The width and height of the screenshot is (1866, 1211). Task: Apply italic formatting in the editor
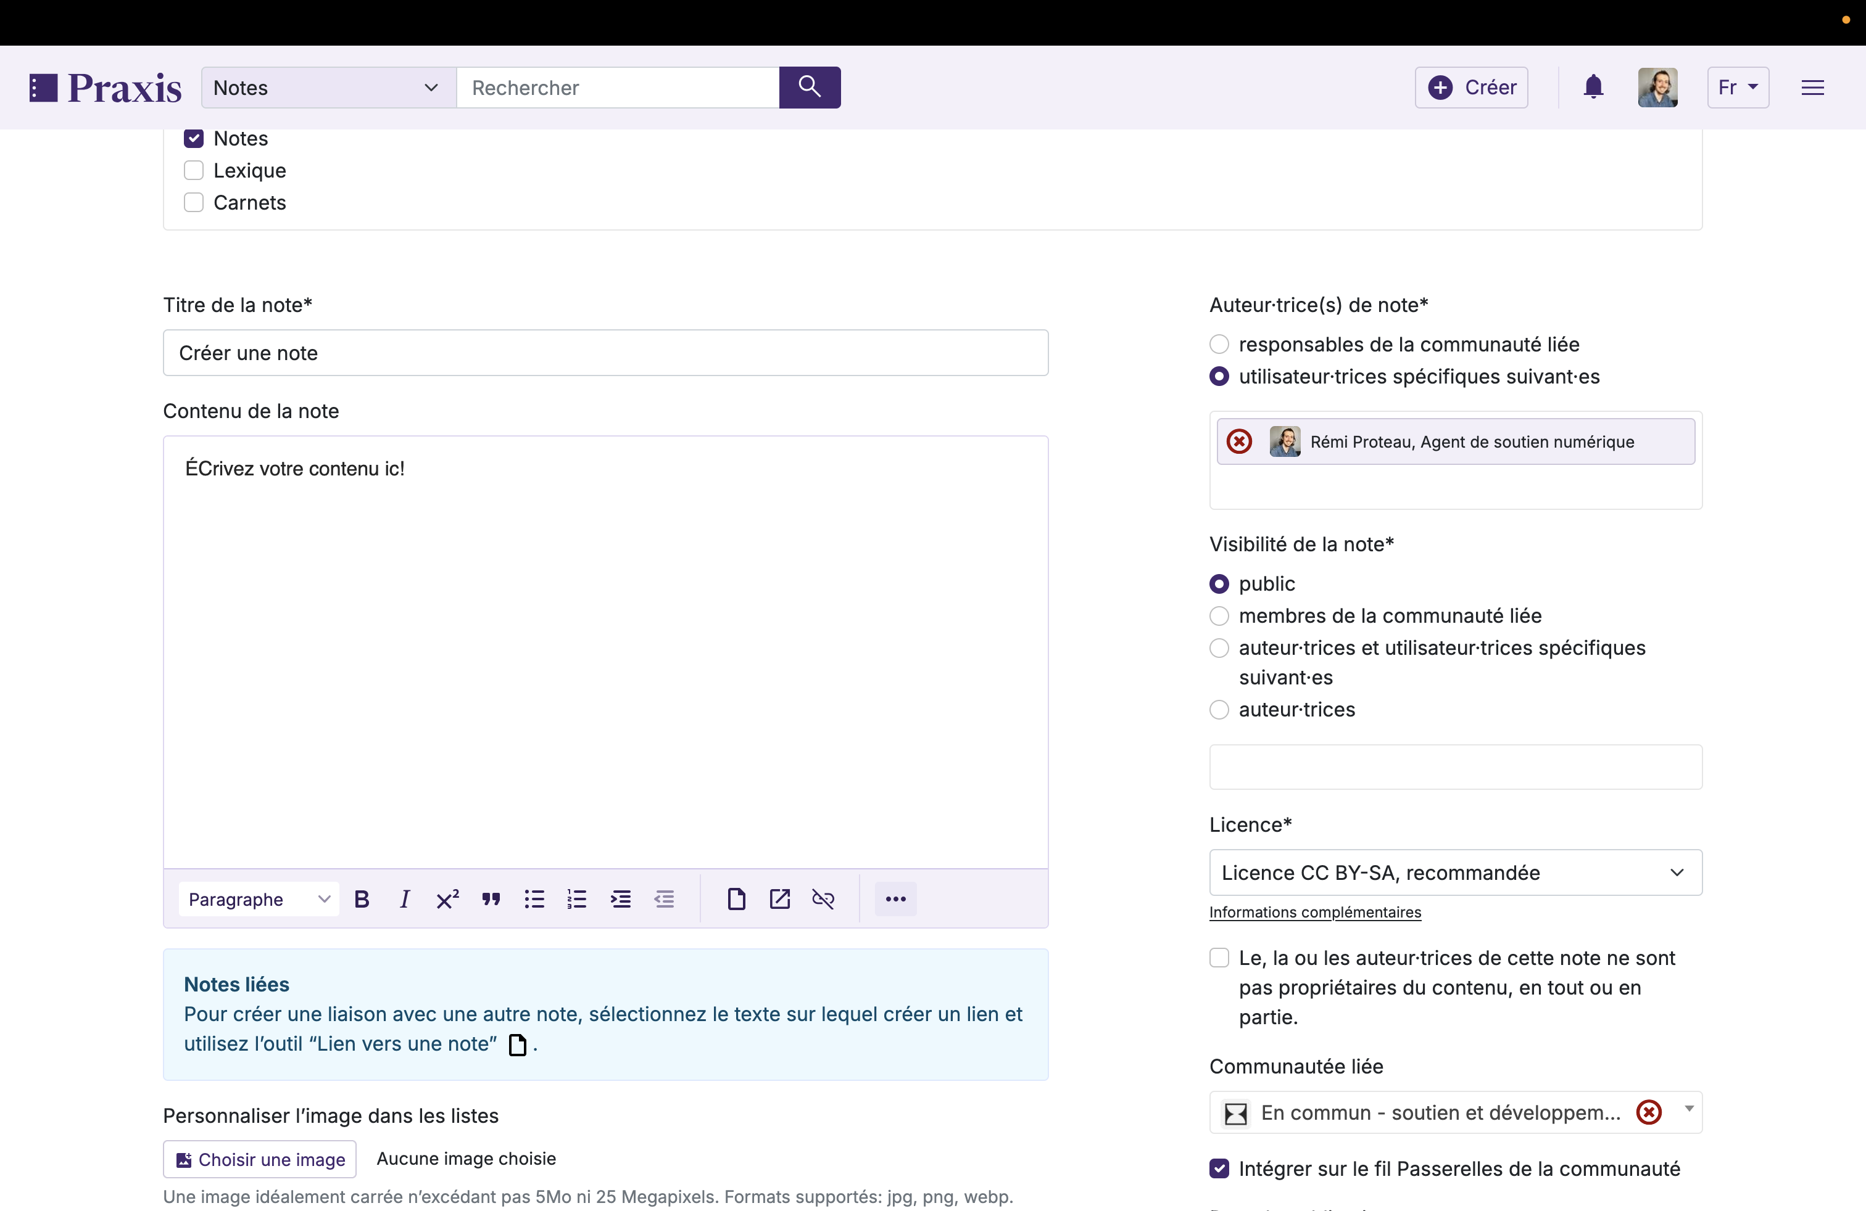click(x=405, y=899)
